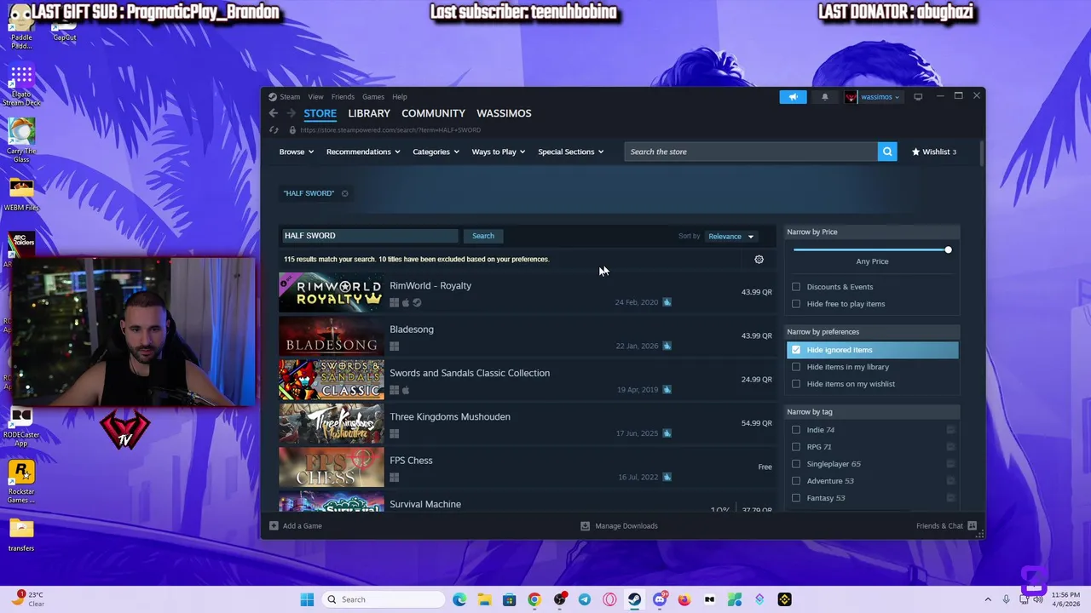Open Steam announcements megaphone button
Image resolution: width=1091 pixels, height=613 pixels.
click(x=793, y=97)
